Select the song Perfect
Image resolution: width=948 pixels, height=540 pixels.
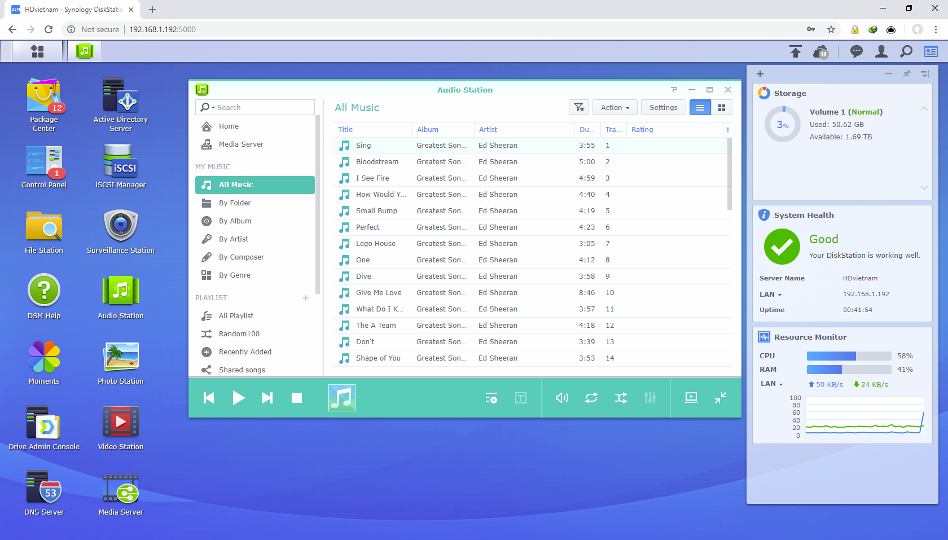click(530, 227)
